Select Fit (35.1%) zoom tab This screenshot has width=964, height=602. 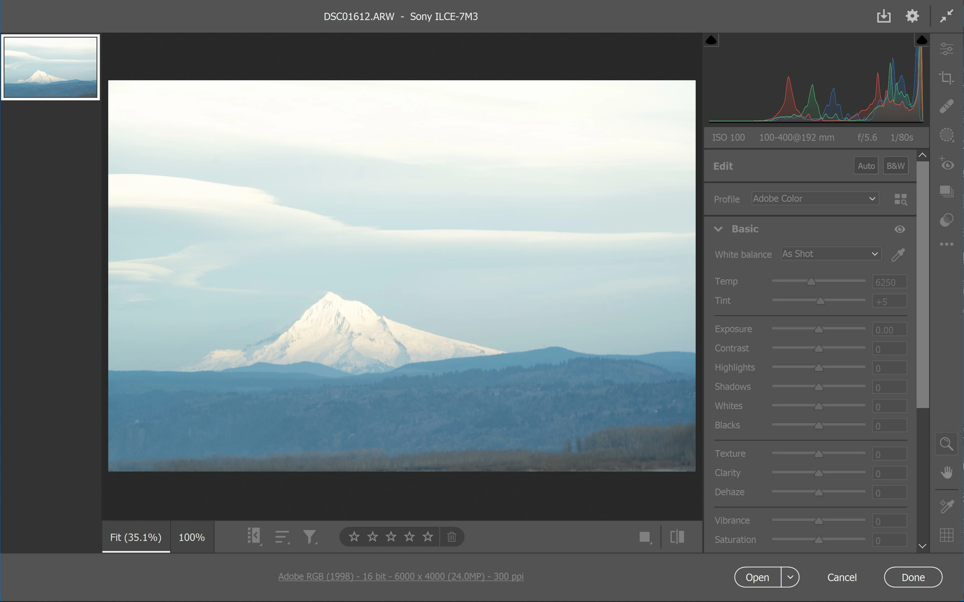pos(136,537)
